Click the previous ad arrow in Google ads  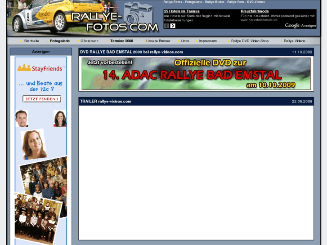[x=166, y=26]
